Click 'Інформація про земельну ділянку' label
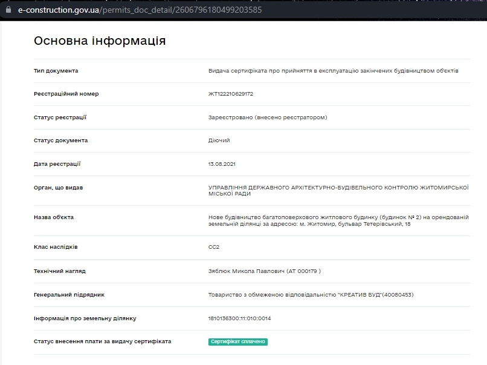487x365 pixels. [x=85, y=318]
